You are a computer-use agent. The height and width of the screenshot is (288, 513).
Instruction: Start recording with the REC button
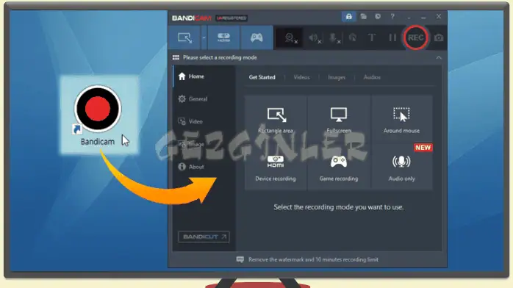[x=415, y=37]
